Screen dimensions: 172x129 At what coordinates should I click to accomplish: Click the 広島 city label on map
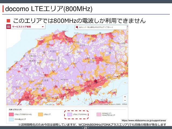27,97
